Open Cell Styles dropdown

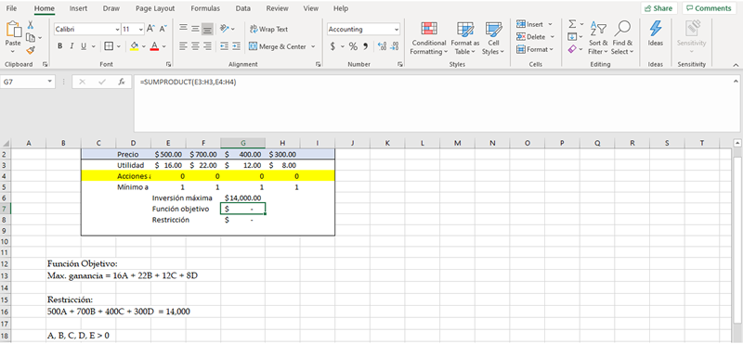(x=493, y=38)
